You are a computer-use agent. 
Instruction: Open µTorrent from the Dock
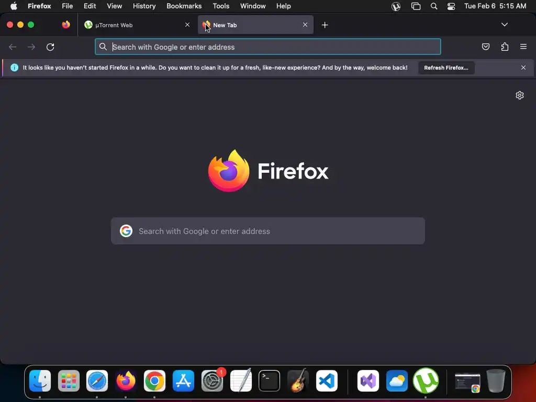tap(426, 381)
